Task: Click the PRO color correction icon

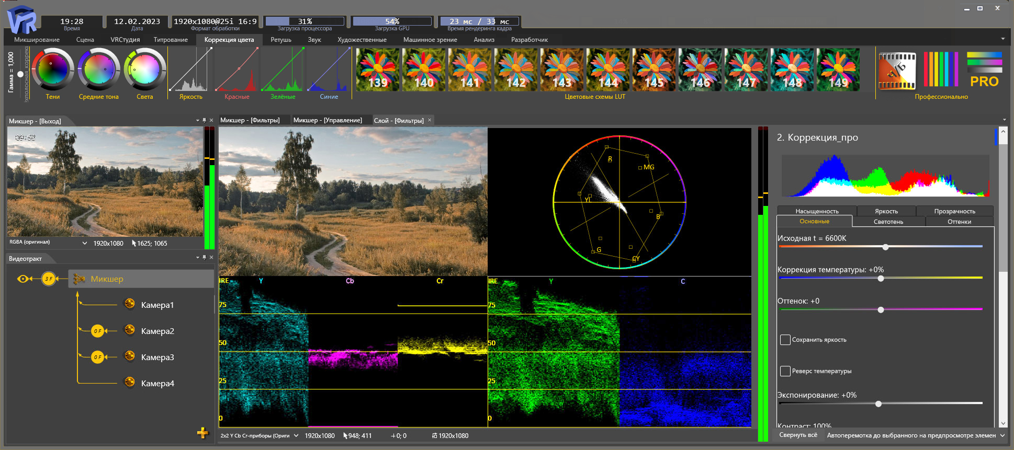Action: pyautogui.click(x=984, y=70)
